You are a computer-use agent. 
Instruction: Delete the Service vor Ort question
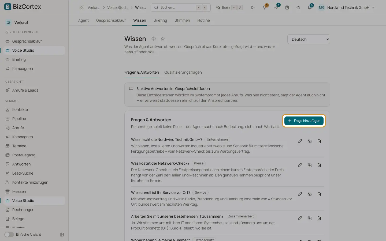click(x=319, y=194)
